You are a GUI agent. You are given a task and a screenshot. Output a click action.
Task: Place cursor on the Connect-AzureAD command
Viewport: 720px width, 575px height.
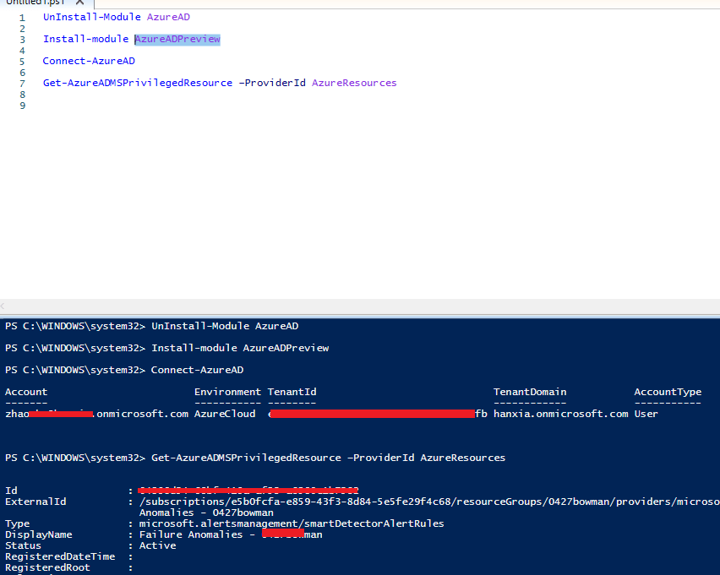point(88,60)
